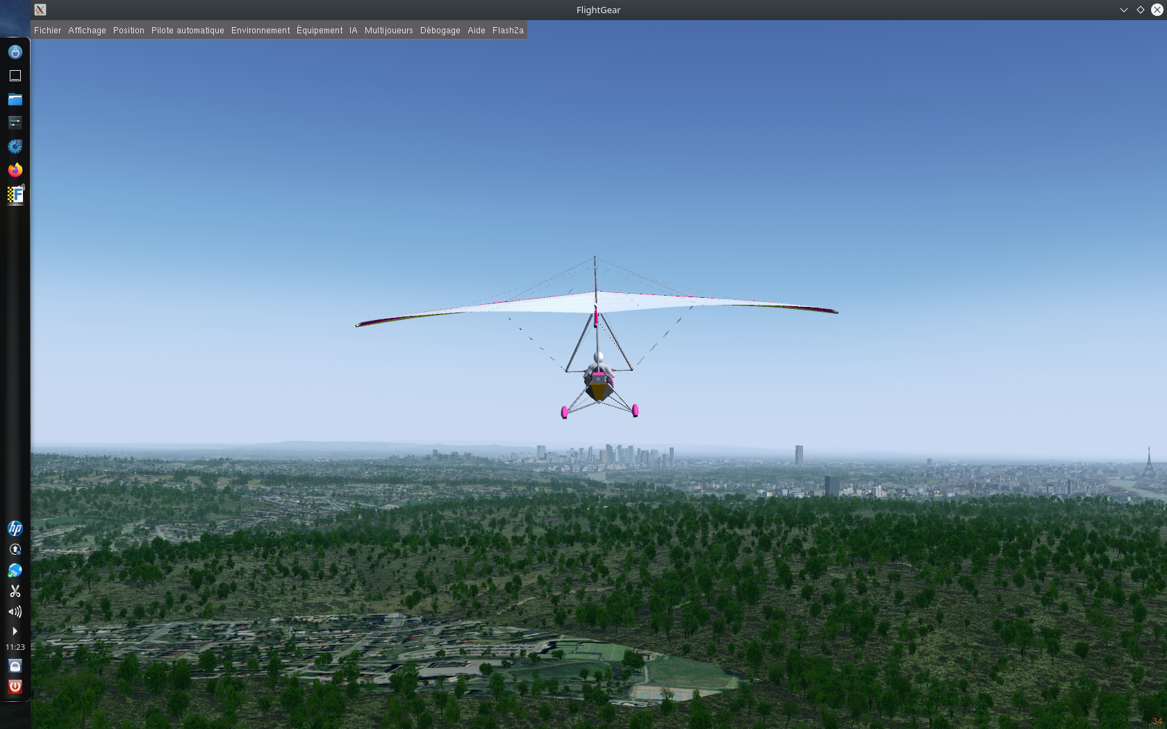This screenshot has width=1167, height=729.
Task: Expand the hidden tray icons arrow
Action: (x=15, y=631)
